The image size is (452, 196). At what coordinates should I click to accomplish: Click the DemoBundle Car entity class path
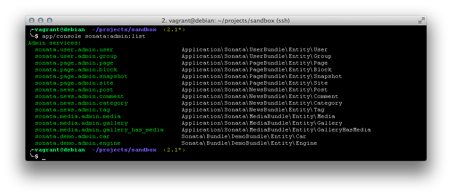pyautogui.click(x=244, y=136)
